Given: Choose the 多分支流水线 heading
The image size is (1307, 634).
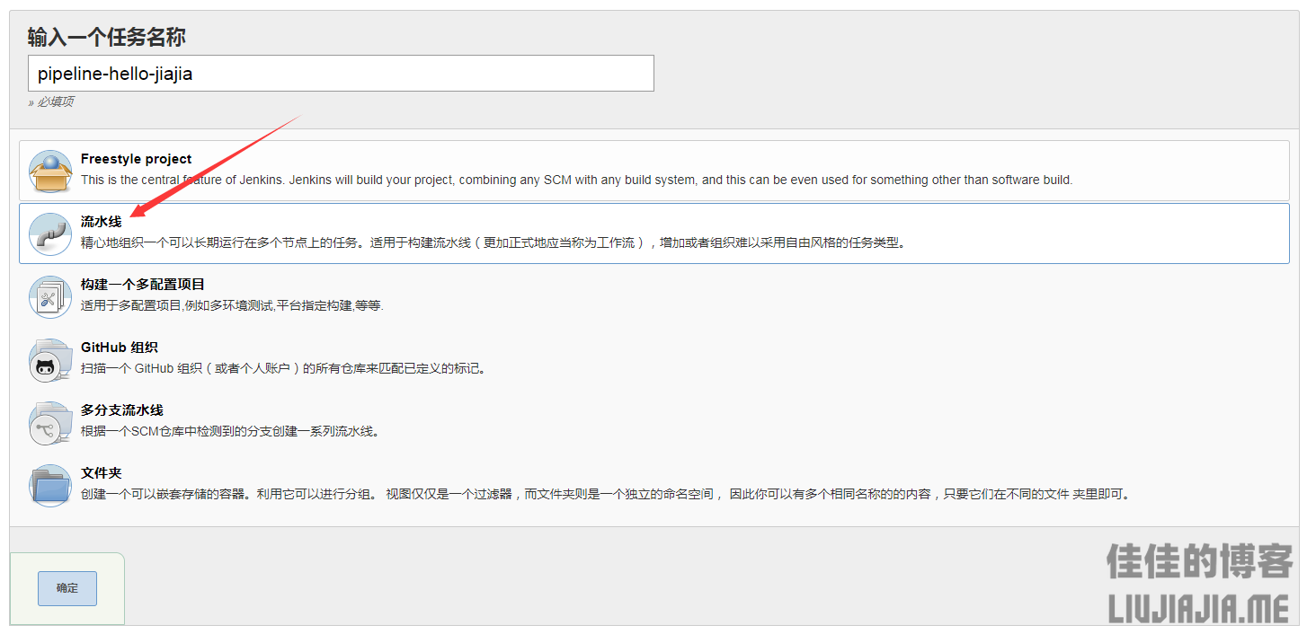Looking at the screenshot, I should click(121, 410).
